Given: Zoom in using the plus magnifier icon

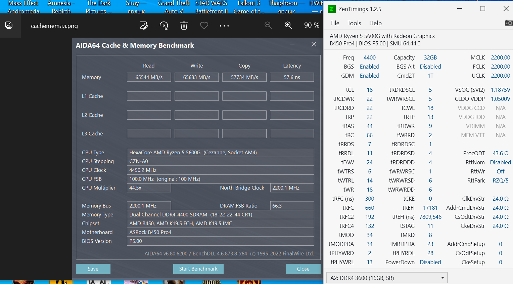Looking at the screenshot, I should 288,25.
